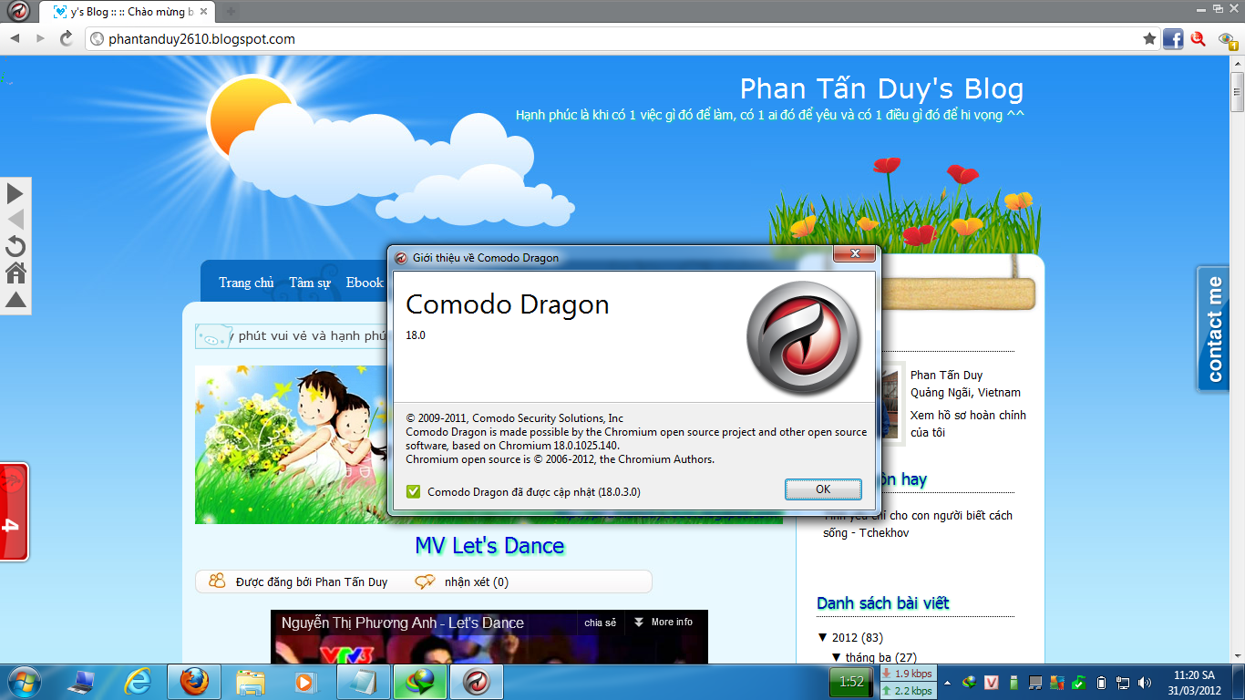Collapse the 2012 (83) archive triangle
Screen dimensions: 1245x700
click(x=823, y=637)
